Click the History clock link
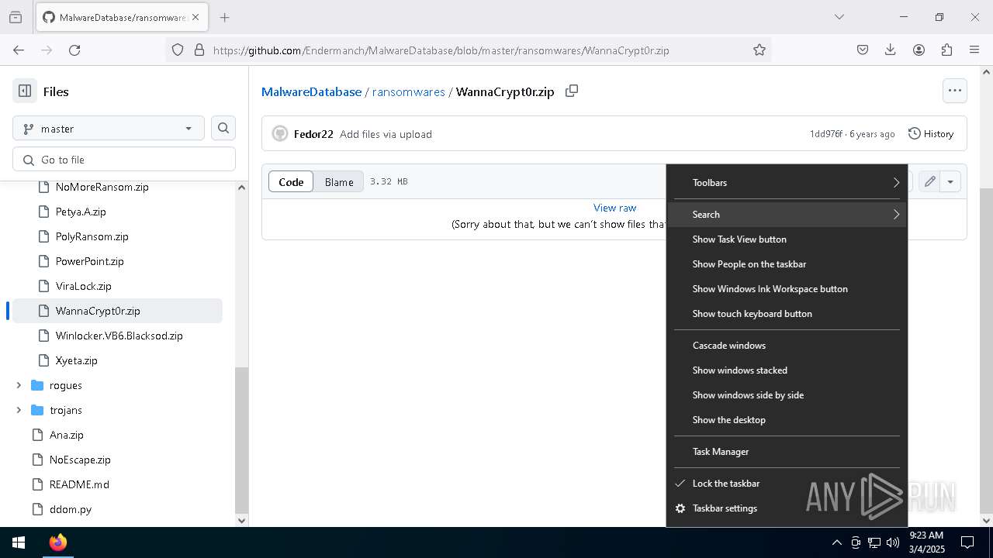Screen dimensions: 993x558 pos(931,134)
